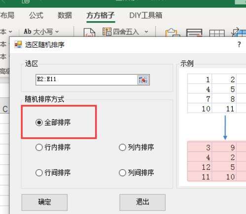Screen dimensions: 246x214
Task: Click the ribbon icon right of the clipboard
Action: point(194,33)
